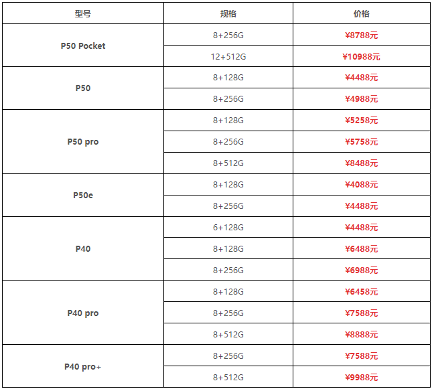
Task: Select the ¥9988元 price cell
Action: [x=361, y=378]
